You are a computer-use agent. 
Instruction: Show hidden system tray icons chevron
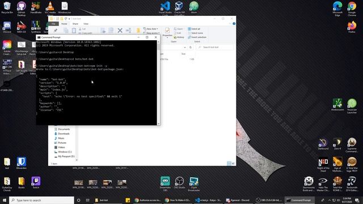(x=330, y=200)
